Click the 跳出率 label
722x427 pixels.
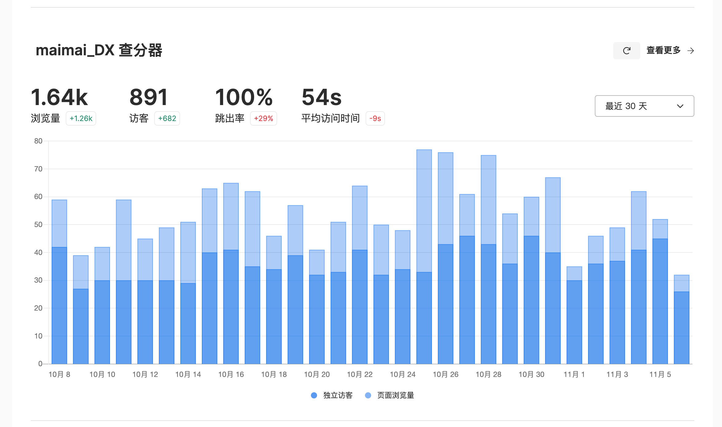[230, 118]
